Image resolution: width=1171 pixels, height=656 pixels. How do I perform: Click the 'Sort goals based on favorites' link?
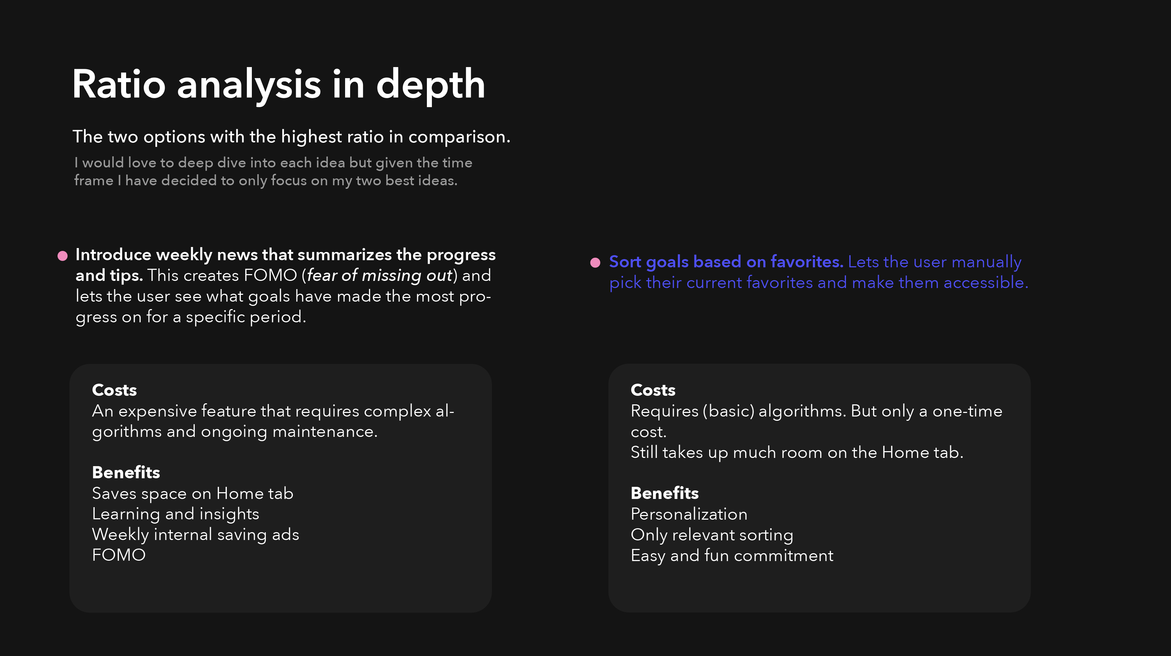point(726,262)
